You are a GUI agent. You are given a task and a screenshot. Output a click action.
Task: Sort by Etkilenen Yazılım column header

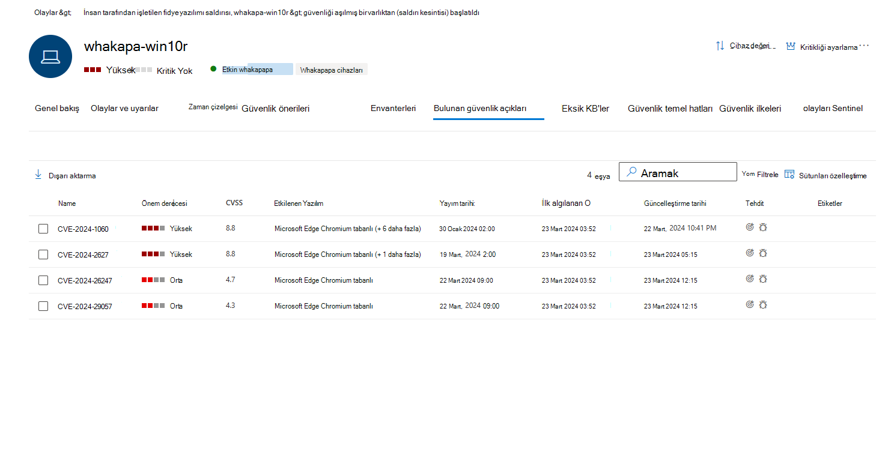point(299,203)
